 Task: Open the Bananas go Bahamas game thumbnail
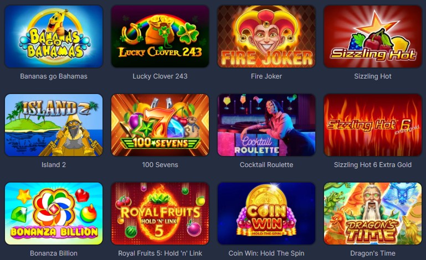click(54, 37)
